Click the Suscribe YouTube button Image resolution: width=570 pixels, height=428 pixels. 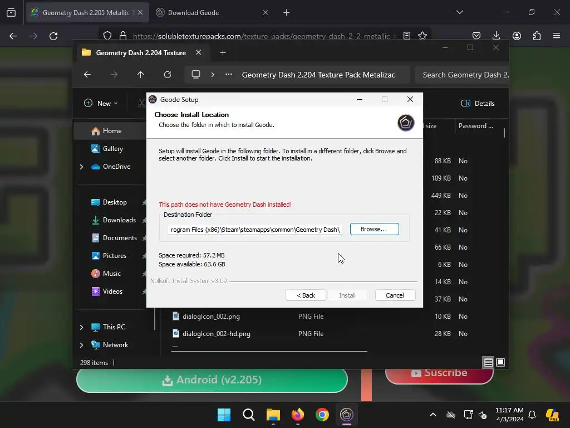click(439, 374)
